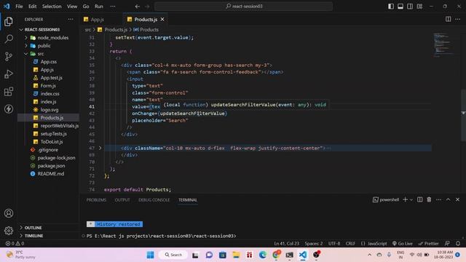466x262 pixels.
Task: Unfold the collapsed div at line 47
Action: (x=100, y=148)
